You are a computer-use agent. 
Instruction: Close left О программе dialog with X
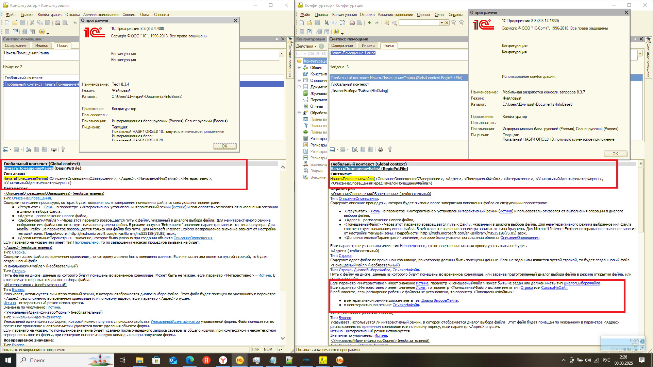(235, 20)
